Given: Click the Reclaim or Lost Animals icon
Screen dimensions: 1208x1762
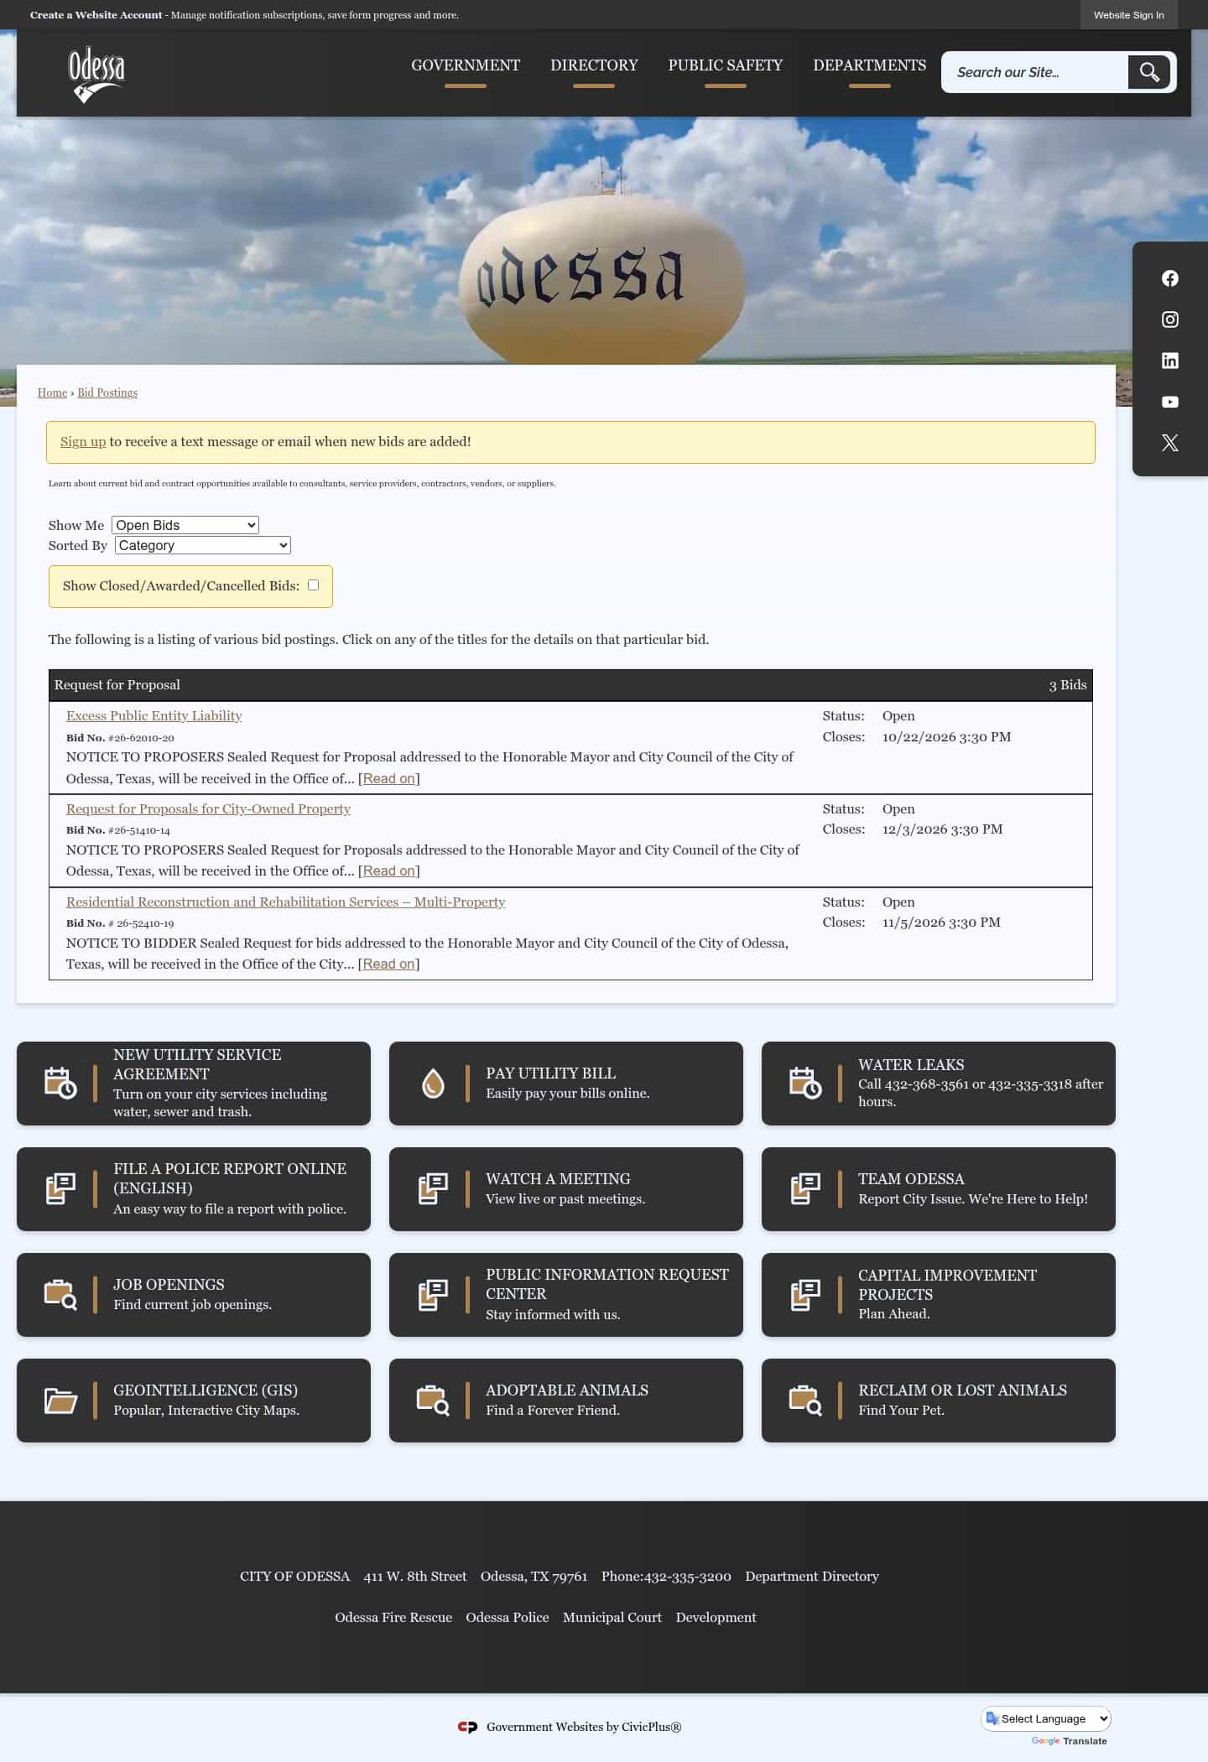Looking at the screenshot, I should point(805,1400).
